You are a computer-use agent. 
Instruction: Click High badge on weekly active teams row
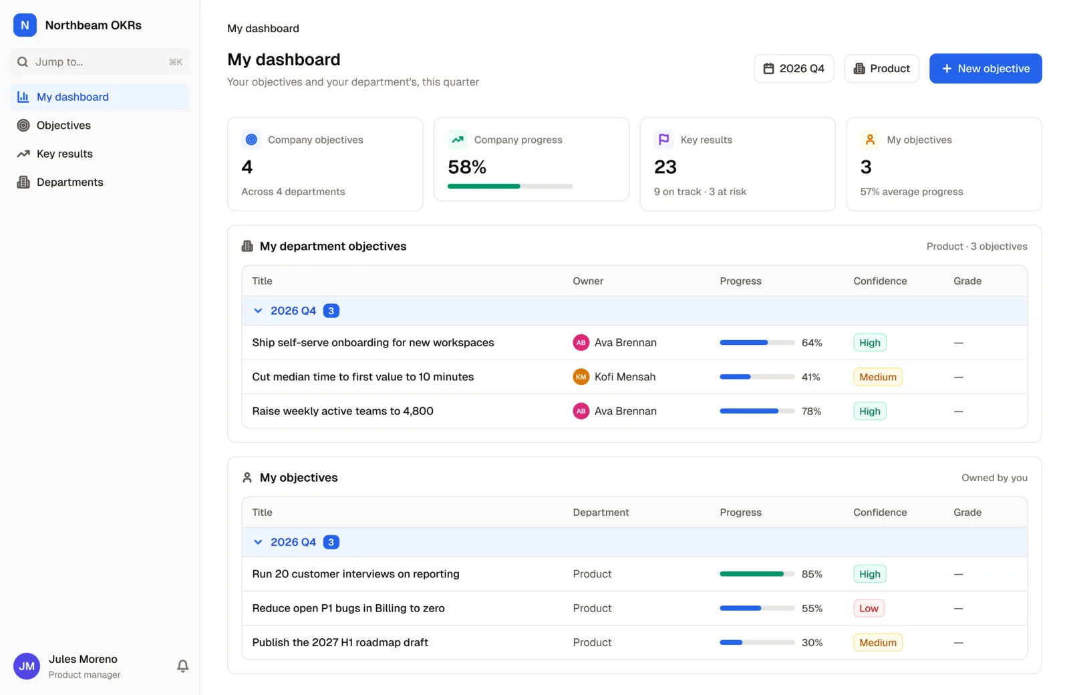click(870, 411)
